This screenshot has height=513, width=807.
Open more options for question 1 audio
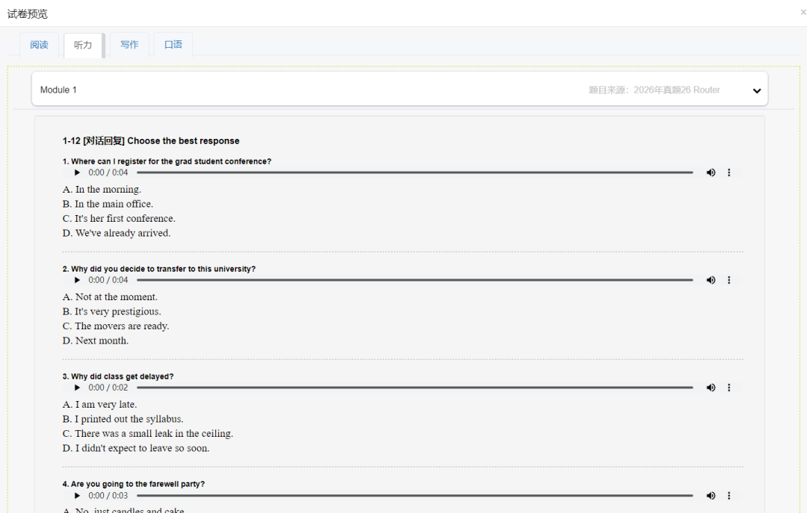point(729,172)
